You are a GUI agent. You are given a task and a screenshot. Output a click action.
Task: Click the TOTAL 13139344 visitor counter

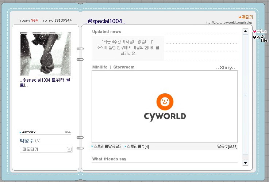57,20
